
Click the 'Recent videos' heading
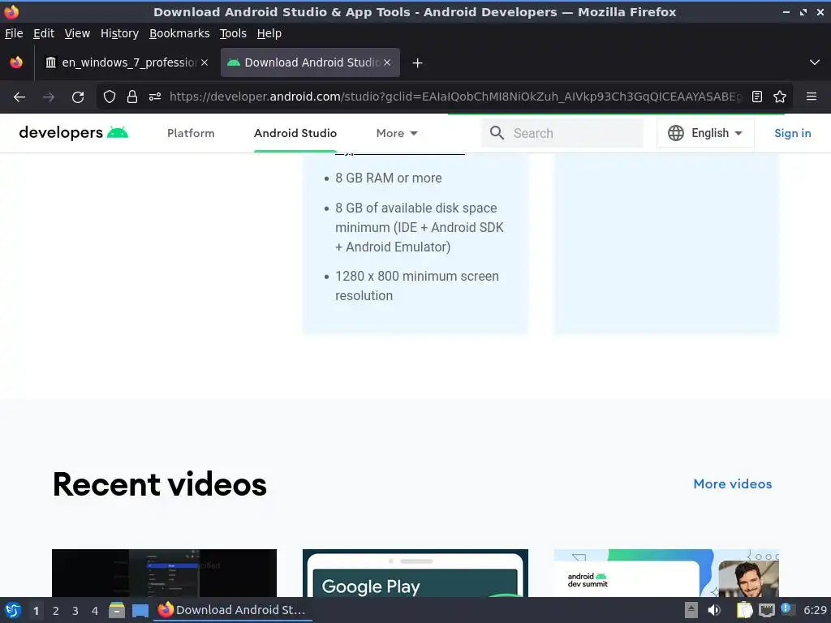coord(160,485)
